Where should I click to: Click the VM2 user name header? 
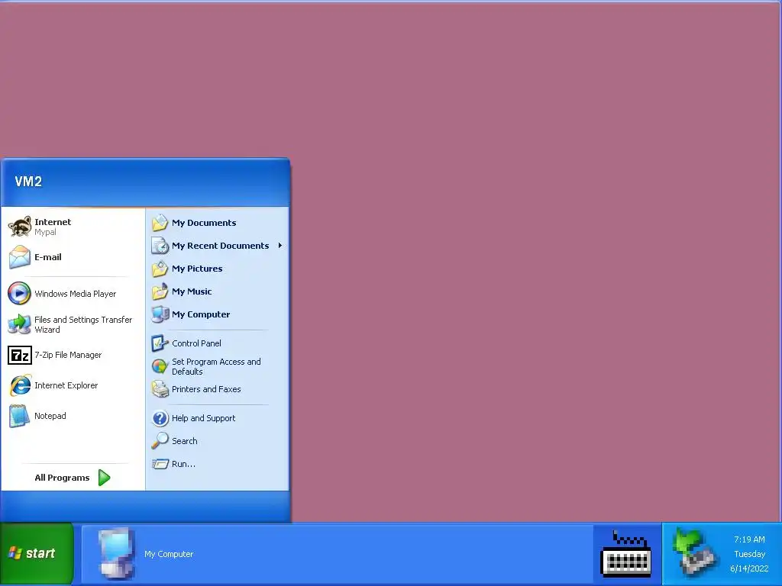[x=28, y=182]
